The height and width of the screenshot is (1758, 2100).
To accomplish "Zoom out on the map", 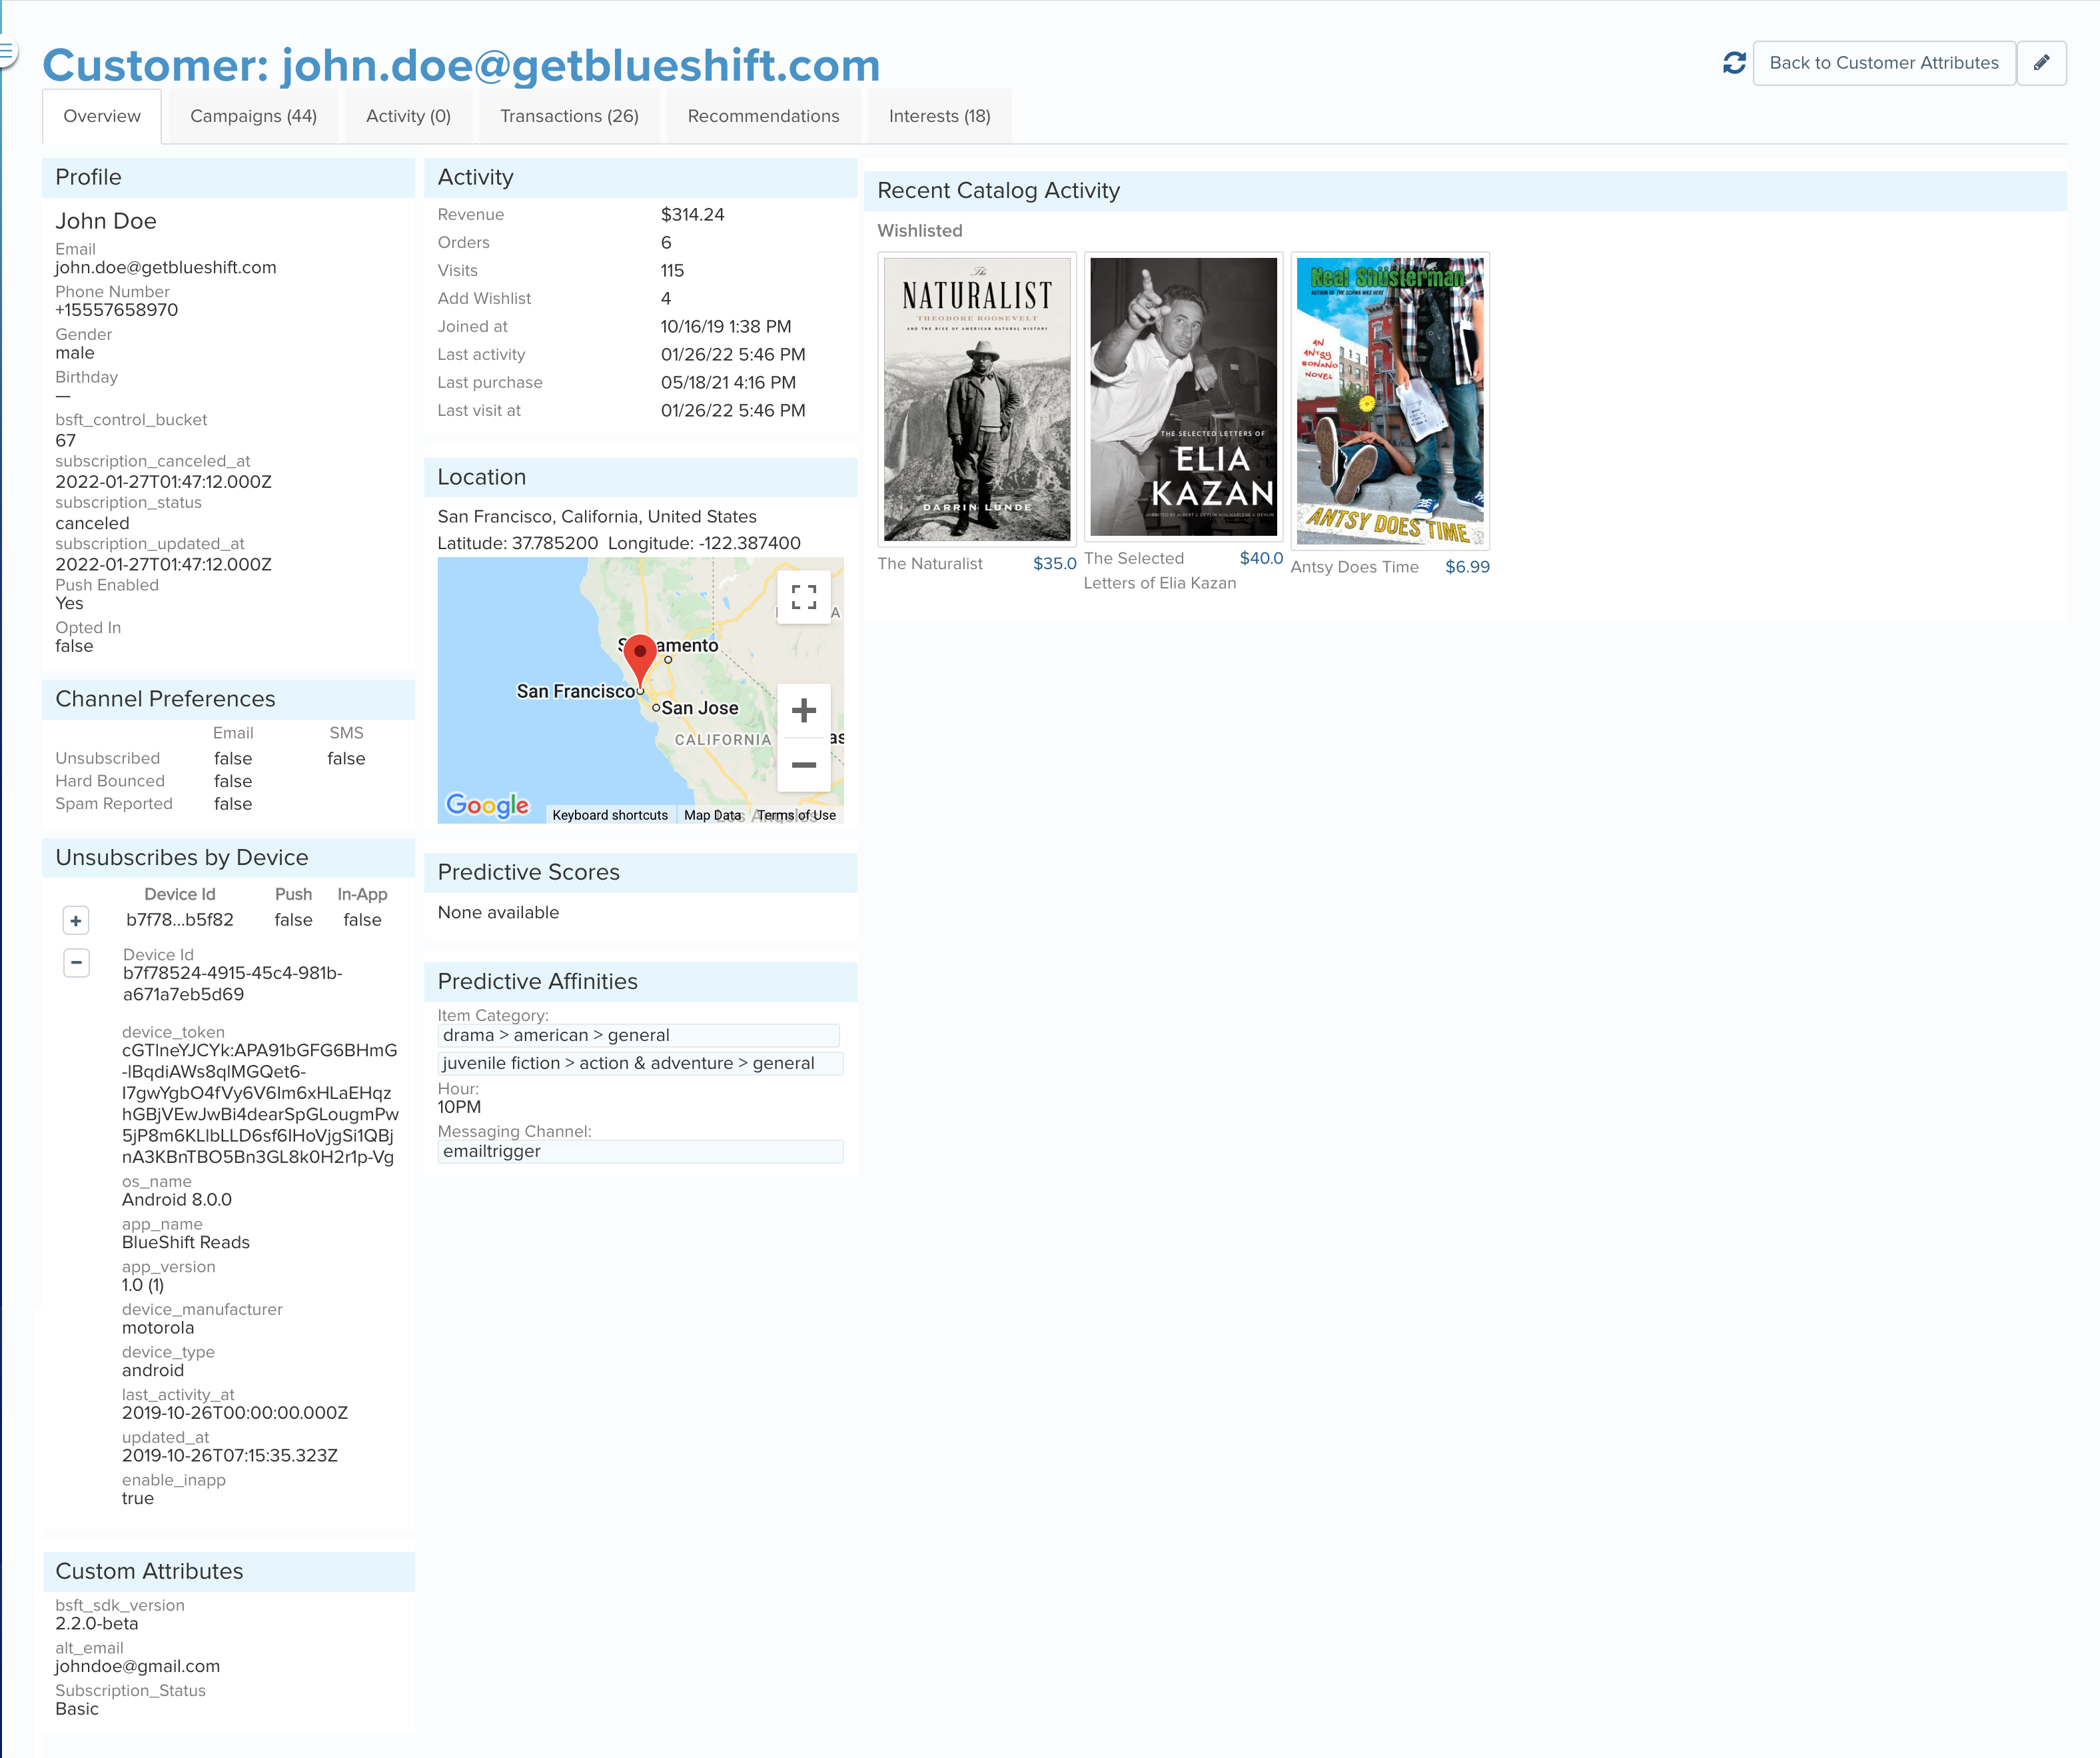I will 803,765.
